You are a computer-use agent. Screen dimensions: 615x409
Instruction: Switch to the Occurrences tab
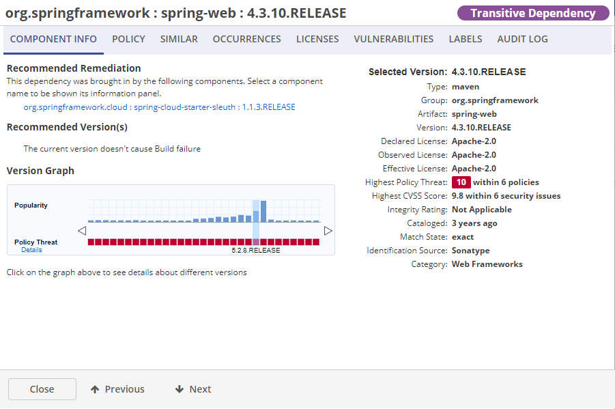[246, 39]
